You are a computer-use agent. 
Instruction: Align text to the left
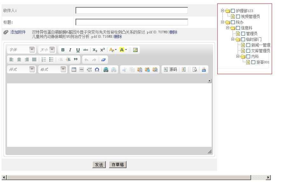coord(11,59)
